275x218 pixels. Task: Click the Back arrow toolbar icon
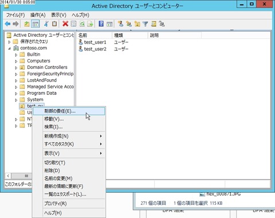(x=7, y=24)
